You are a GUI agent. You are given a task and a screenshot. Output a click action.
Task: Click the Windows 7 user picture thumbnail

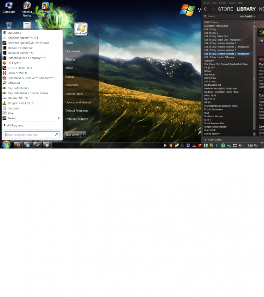81,29
